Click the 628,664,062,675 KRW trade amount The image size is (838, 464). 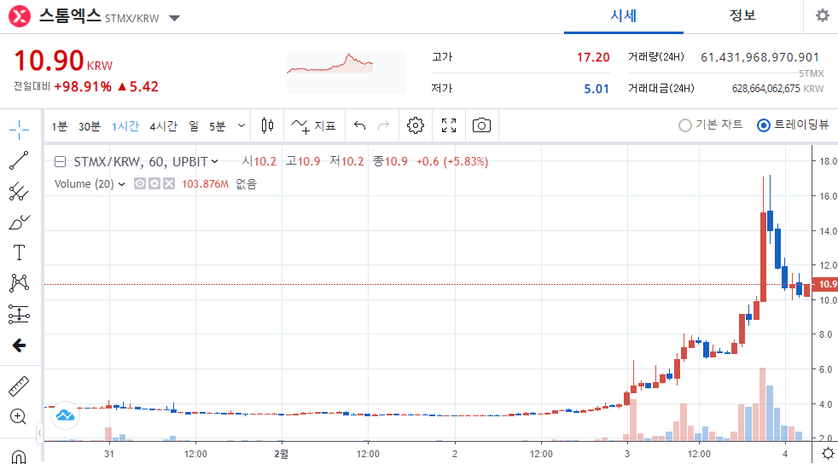[x=777, y=89]
